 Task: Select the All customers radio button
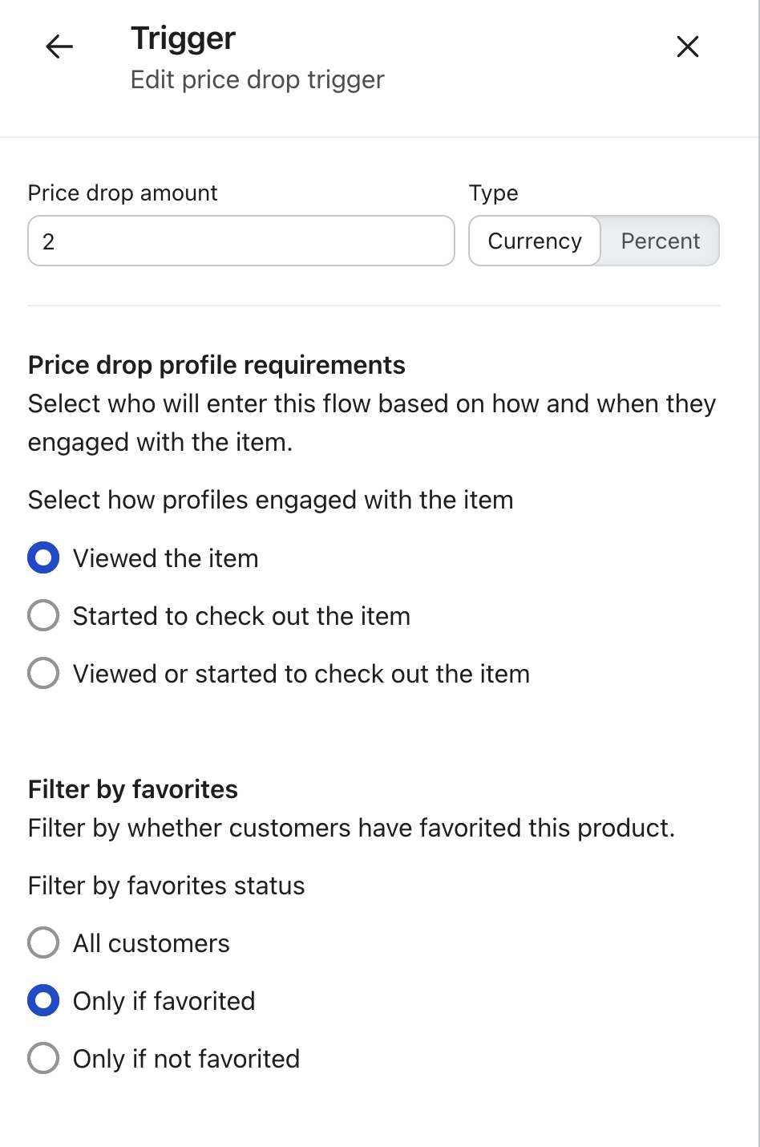click(43, 943)
